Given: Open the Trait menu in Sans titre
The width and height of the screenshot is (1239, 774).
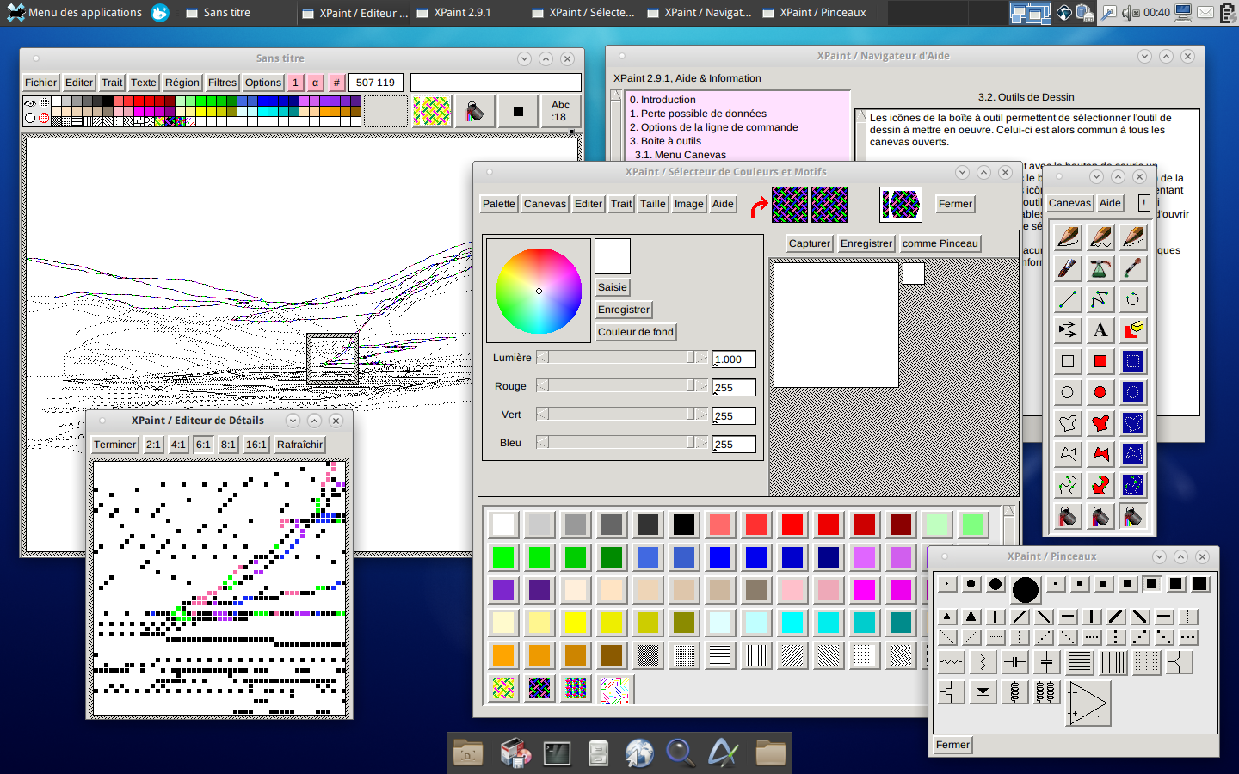Looking at the screenshot, I should click(x=112, y=83).
